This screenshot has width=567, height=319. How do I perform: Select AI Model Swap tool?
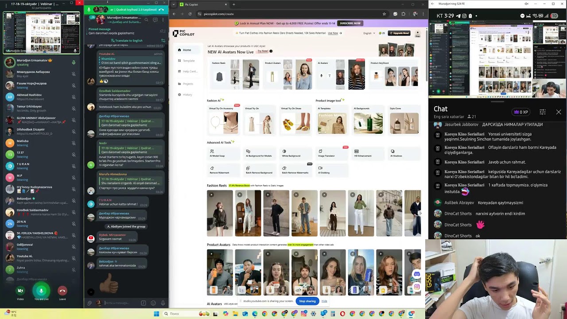point(224,153)
